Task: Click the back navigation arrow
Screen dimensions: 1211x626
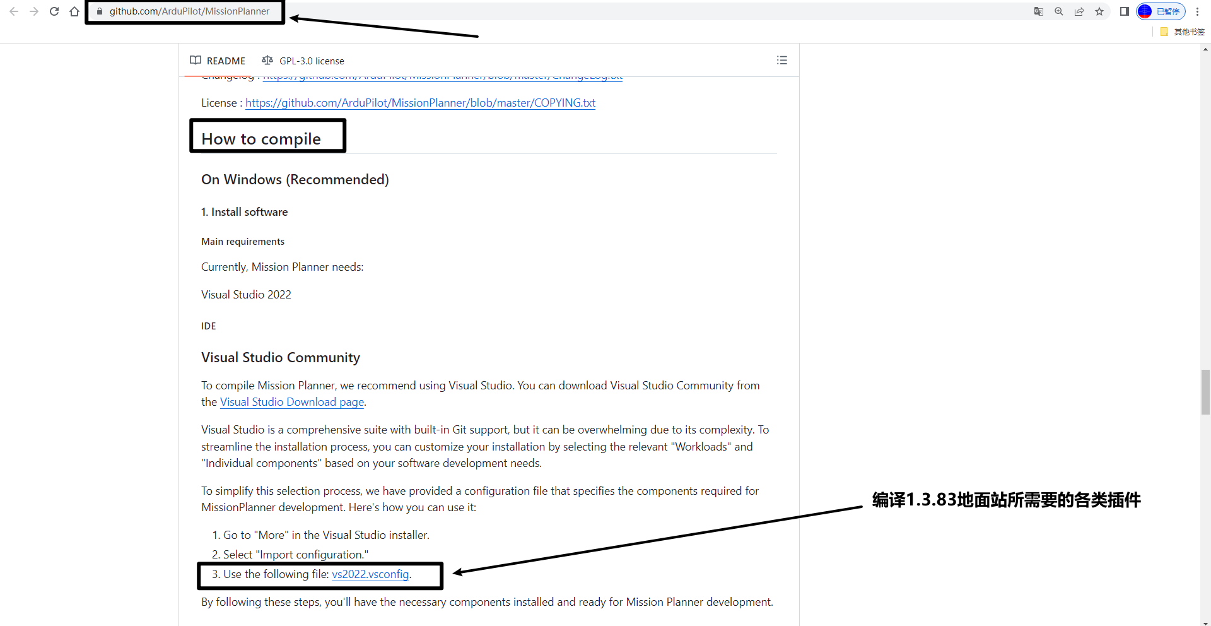Action: click(x=14, y=11)
